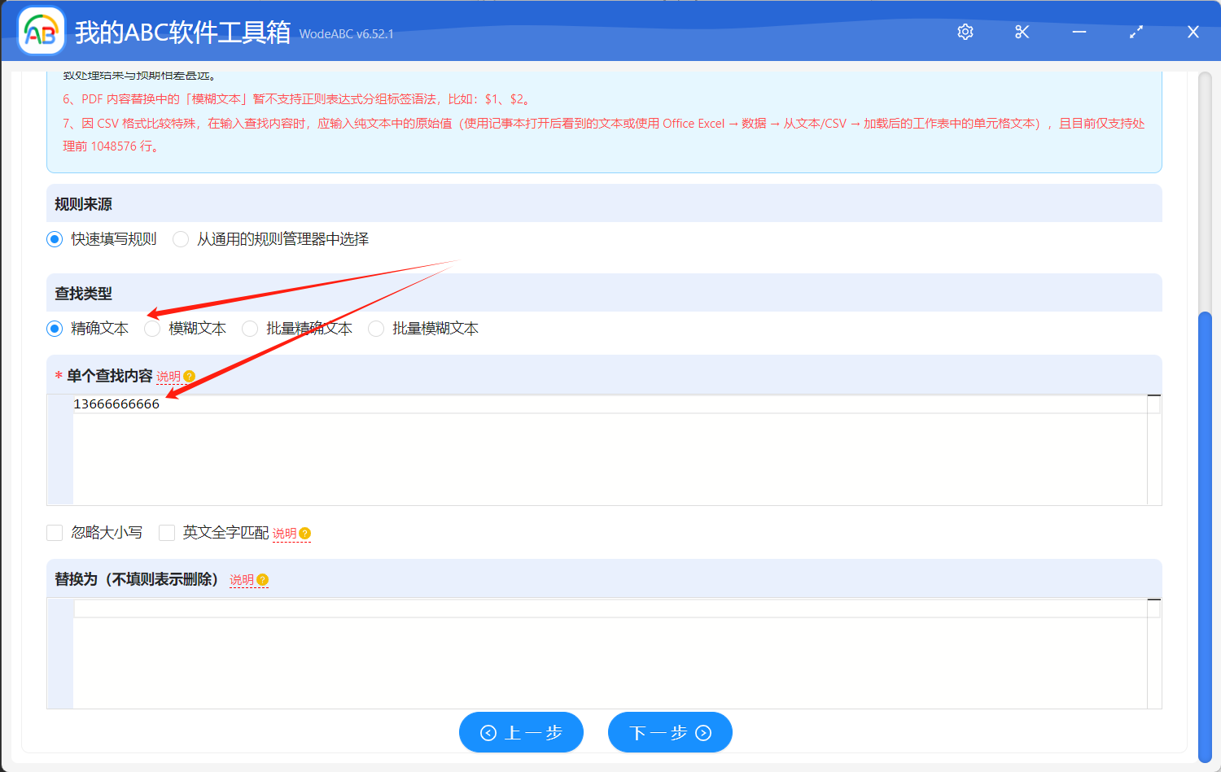Click the 下一步 button

(669, 732)
